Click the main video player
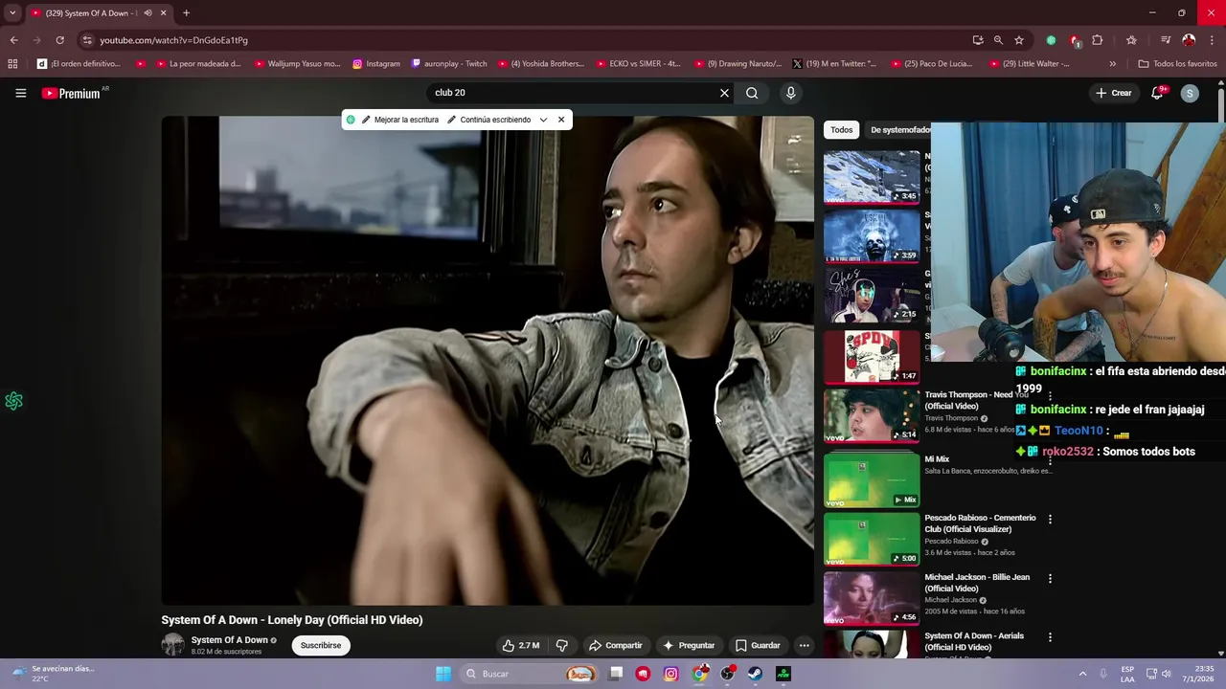This screenshot has width=1226, height=689. point(488,361)
